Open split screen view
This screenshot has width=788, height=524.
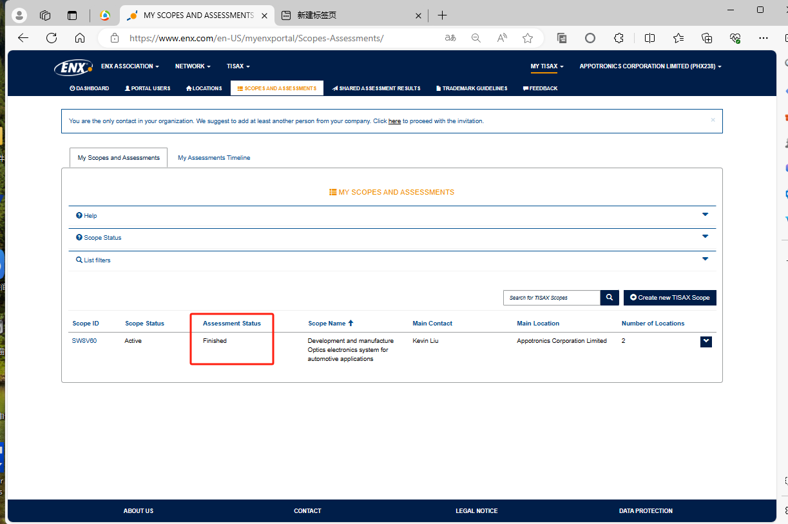pos(650,38)
